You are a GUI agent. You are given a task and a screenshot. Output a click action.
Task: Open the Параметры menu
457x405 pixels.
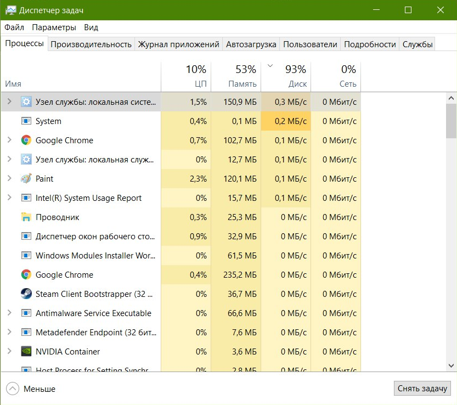(54, 27)
